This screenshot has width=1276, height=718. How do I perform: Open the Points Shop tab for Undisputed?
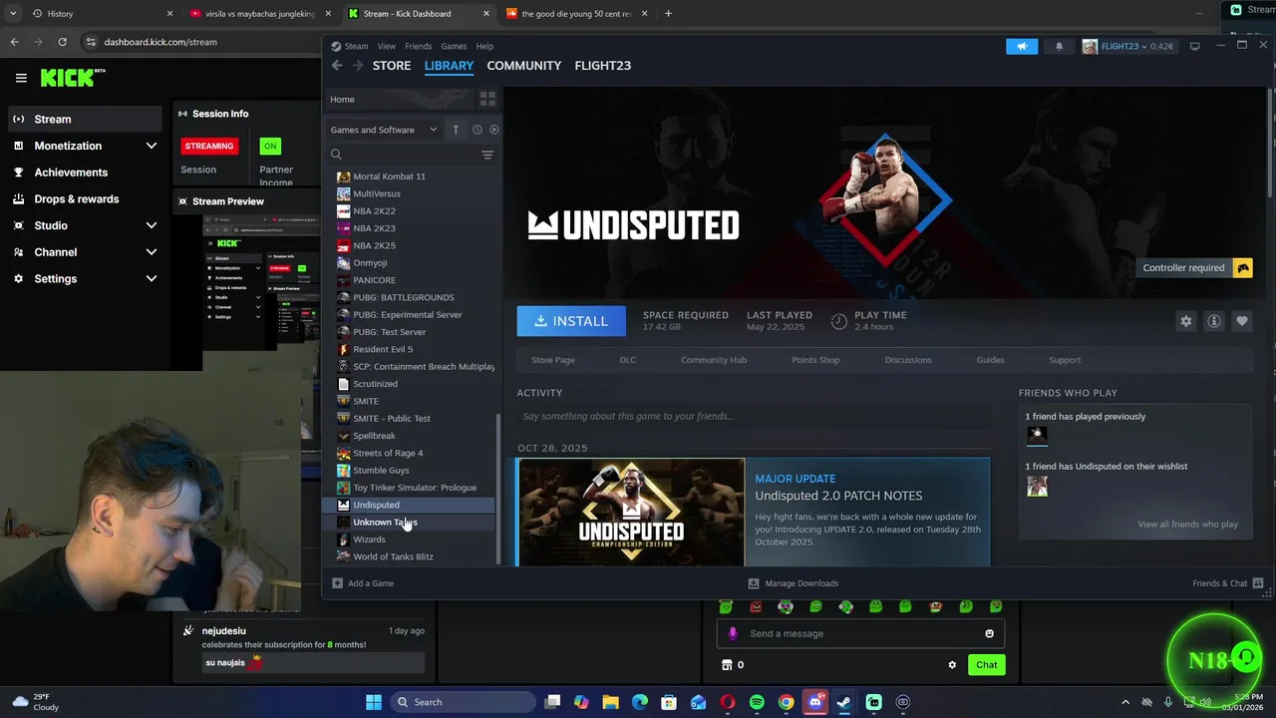(x=815, y=360)
